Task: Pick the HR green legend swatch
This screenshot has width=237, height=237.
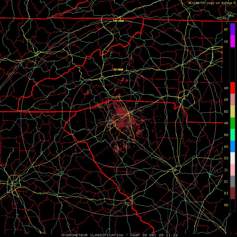Action: (x=233, y=123)
